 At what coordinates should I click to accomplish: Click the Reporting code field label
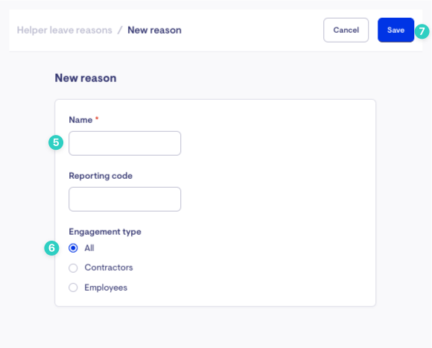pos(101,176)
